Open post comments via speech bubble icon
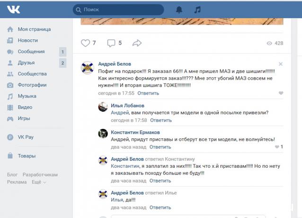 (111, 43)
